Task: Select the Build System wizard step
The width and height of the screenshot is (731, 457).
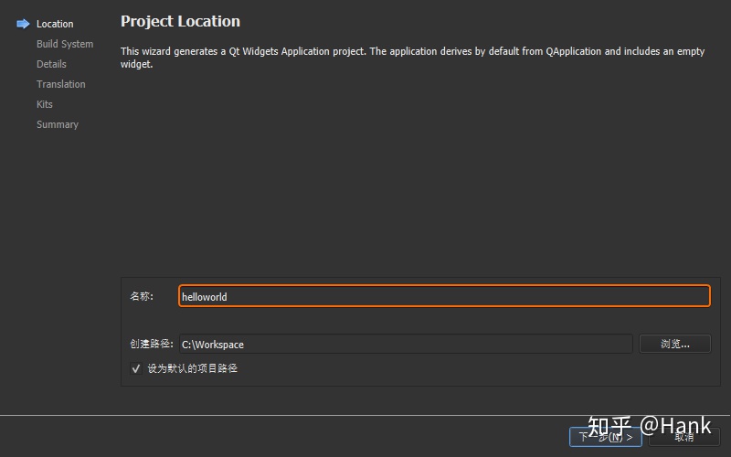Action: 65,44
